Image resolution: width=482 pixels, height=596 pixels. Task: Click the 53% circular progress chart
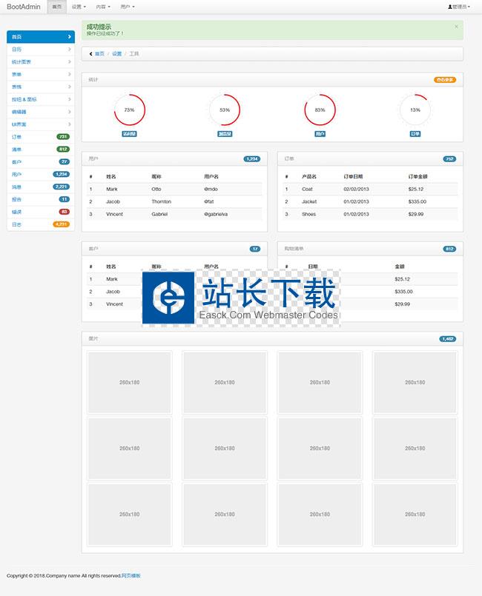point(225,110)
